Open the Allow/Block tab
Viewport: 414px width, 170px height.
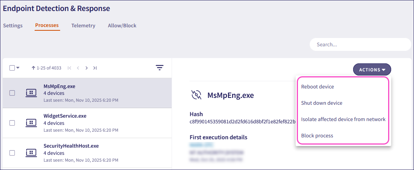pyautogui.click(x=122, y=26)
